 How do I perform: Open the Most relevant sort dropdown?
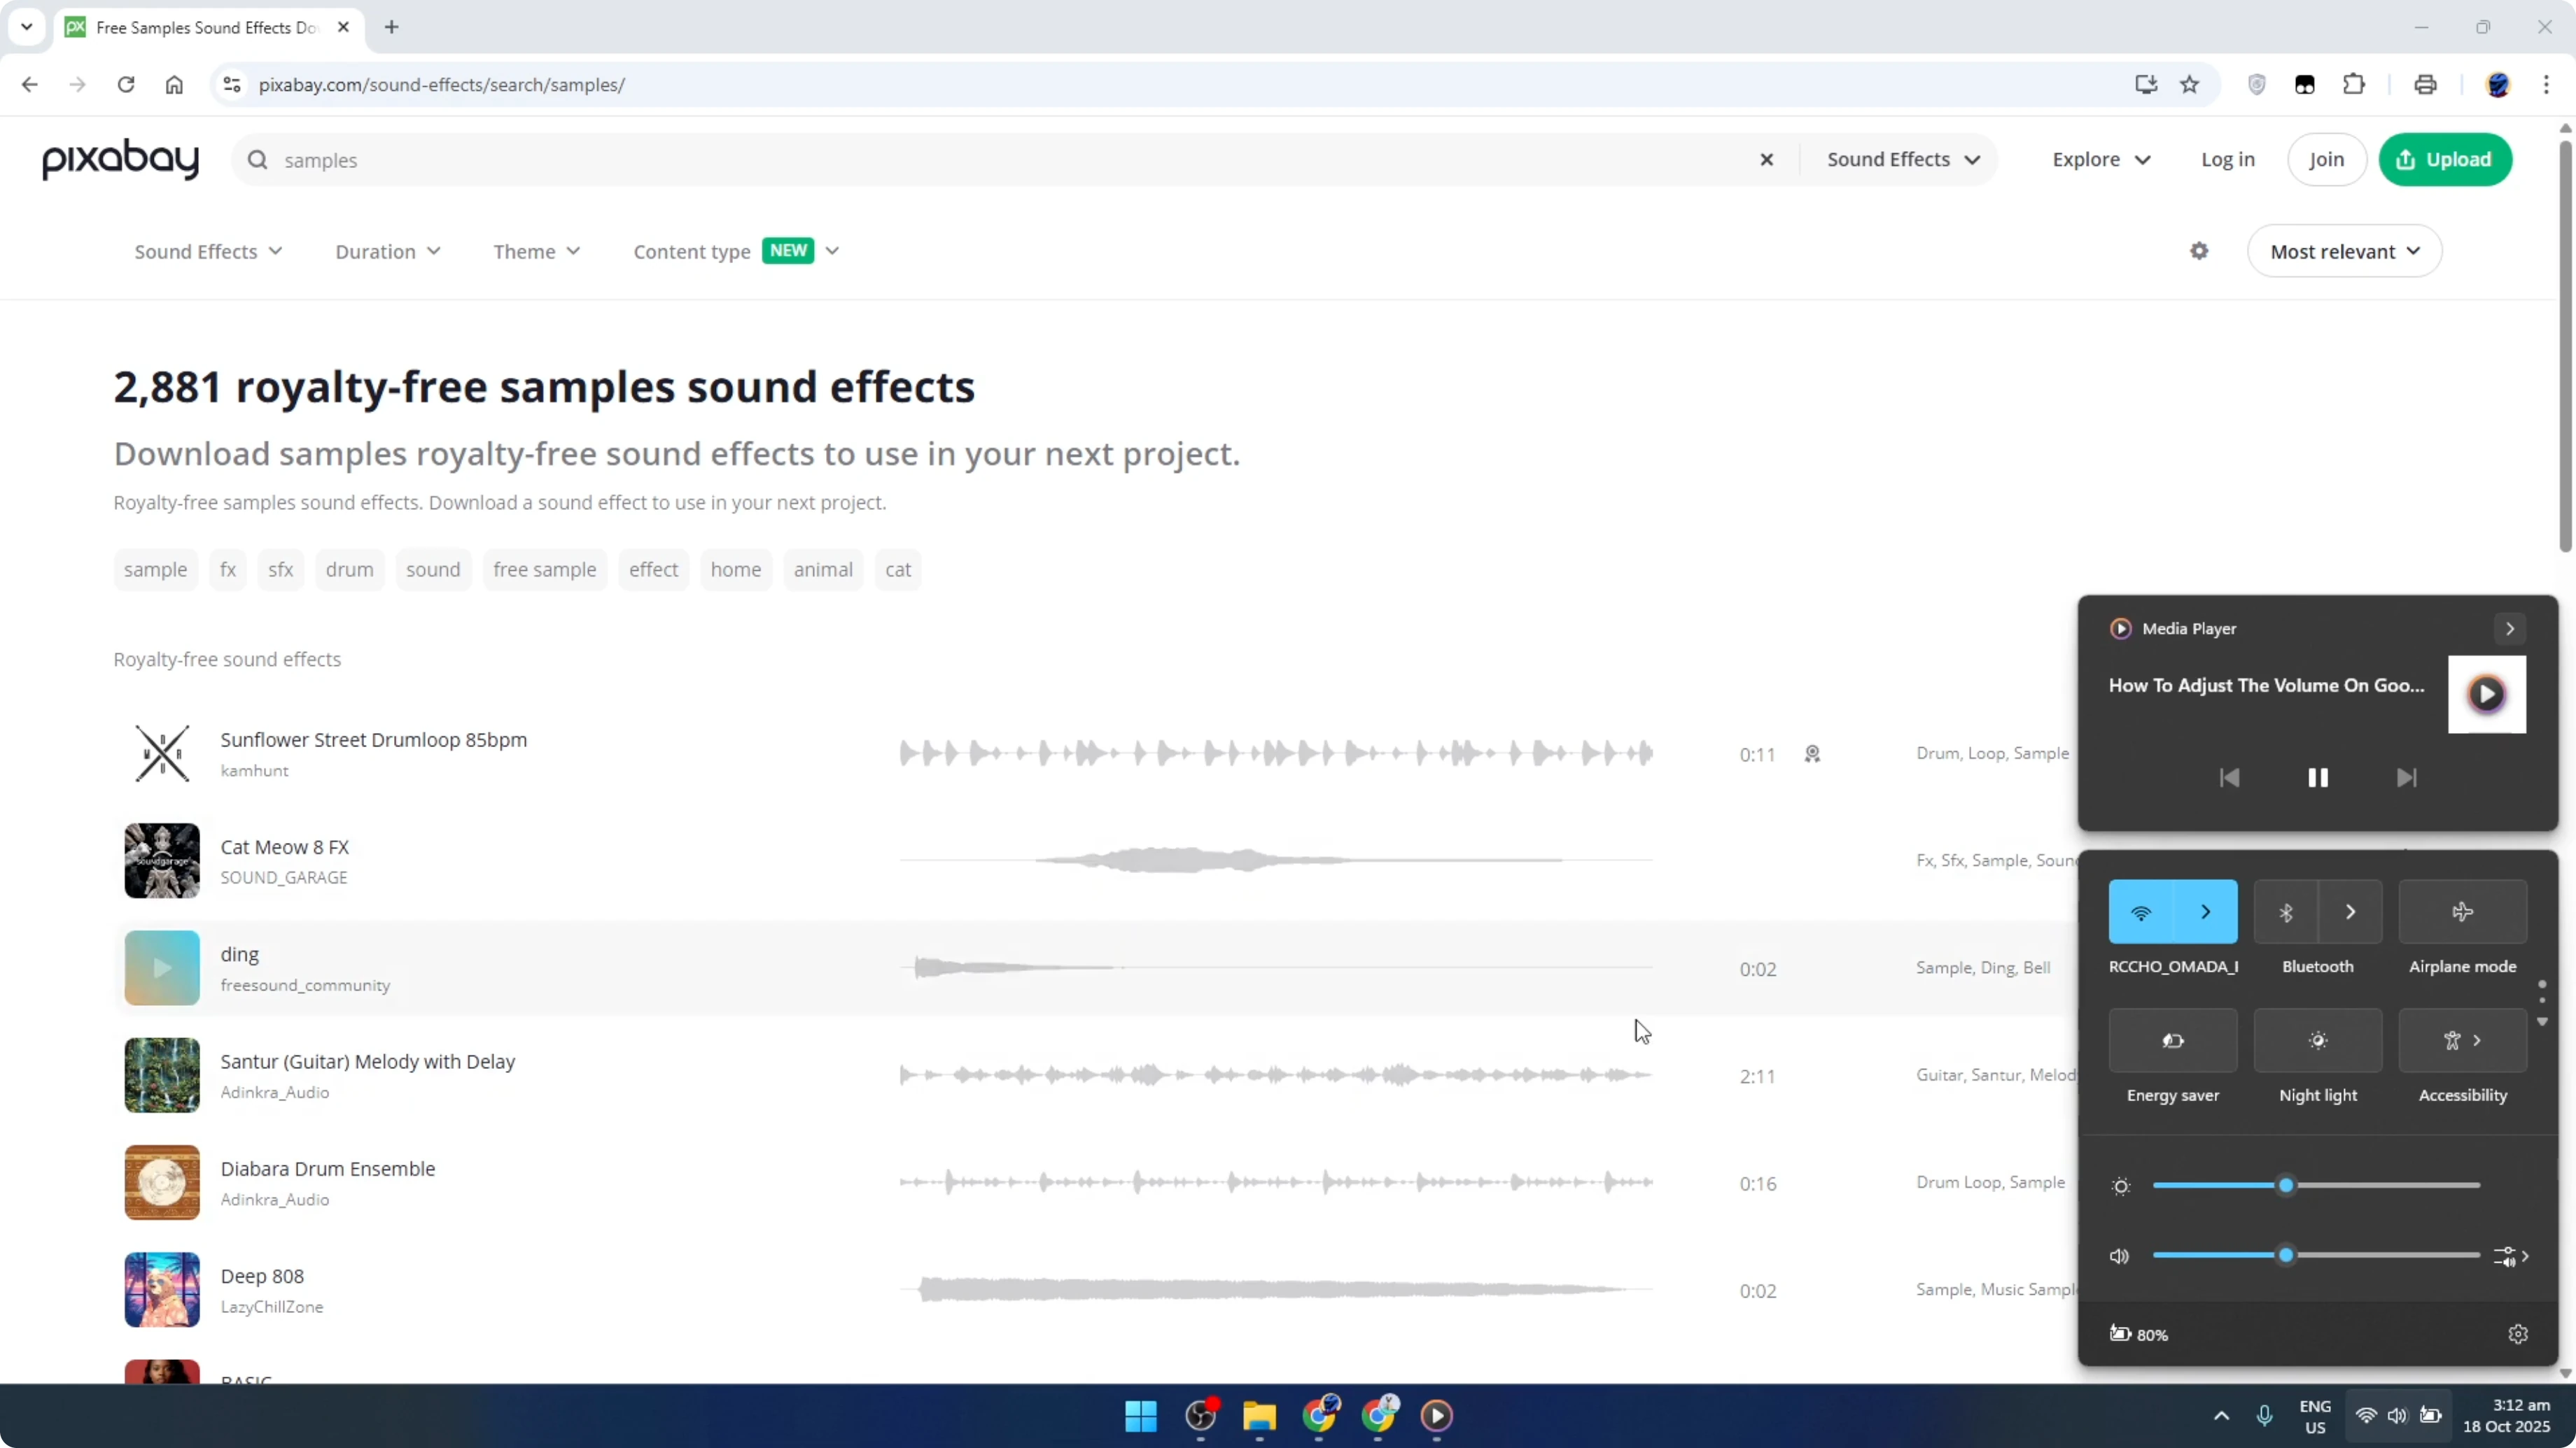(2344, 251)
